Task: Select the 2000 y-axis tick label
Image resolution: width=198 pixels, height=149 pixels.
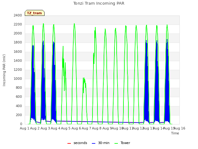Action: coord(18,34)
